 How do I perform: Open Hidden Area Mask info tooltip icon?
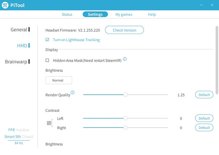(125, 59)
